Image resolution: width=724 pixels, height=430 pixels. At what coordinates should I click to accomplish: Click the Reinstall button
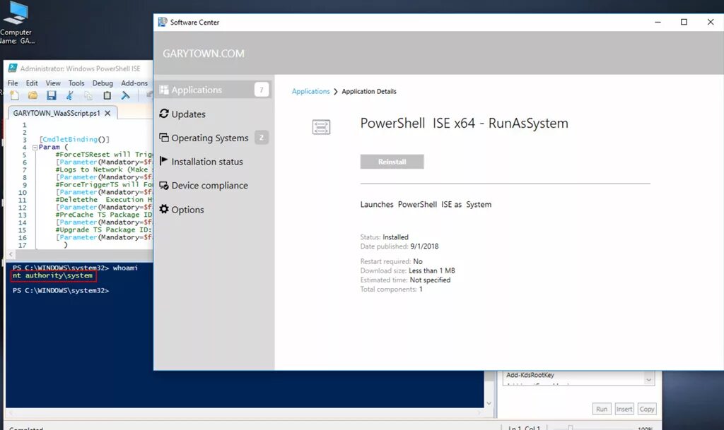[392, 162]
